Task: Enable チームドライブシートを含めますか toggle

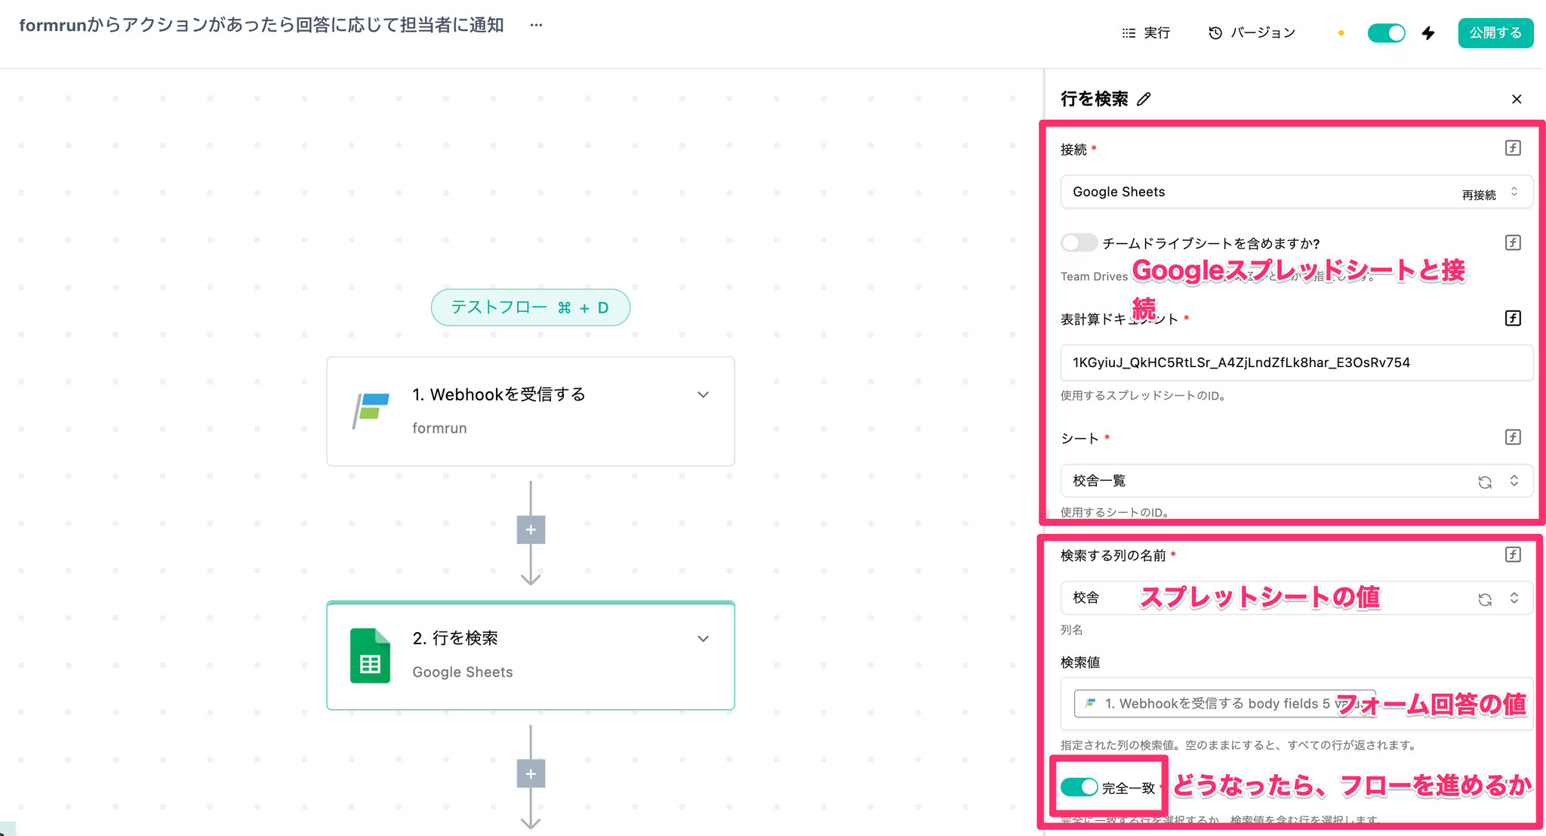Action: tap(1079, 242)
